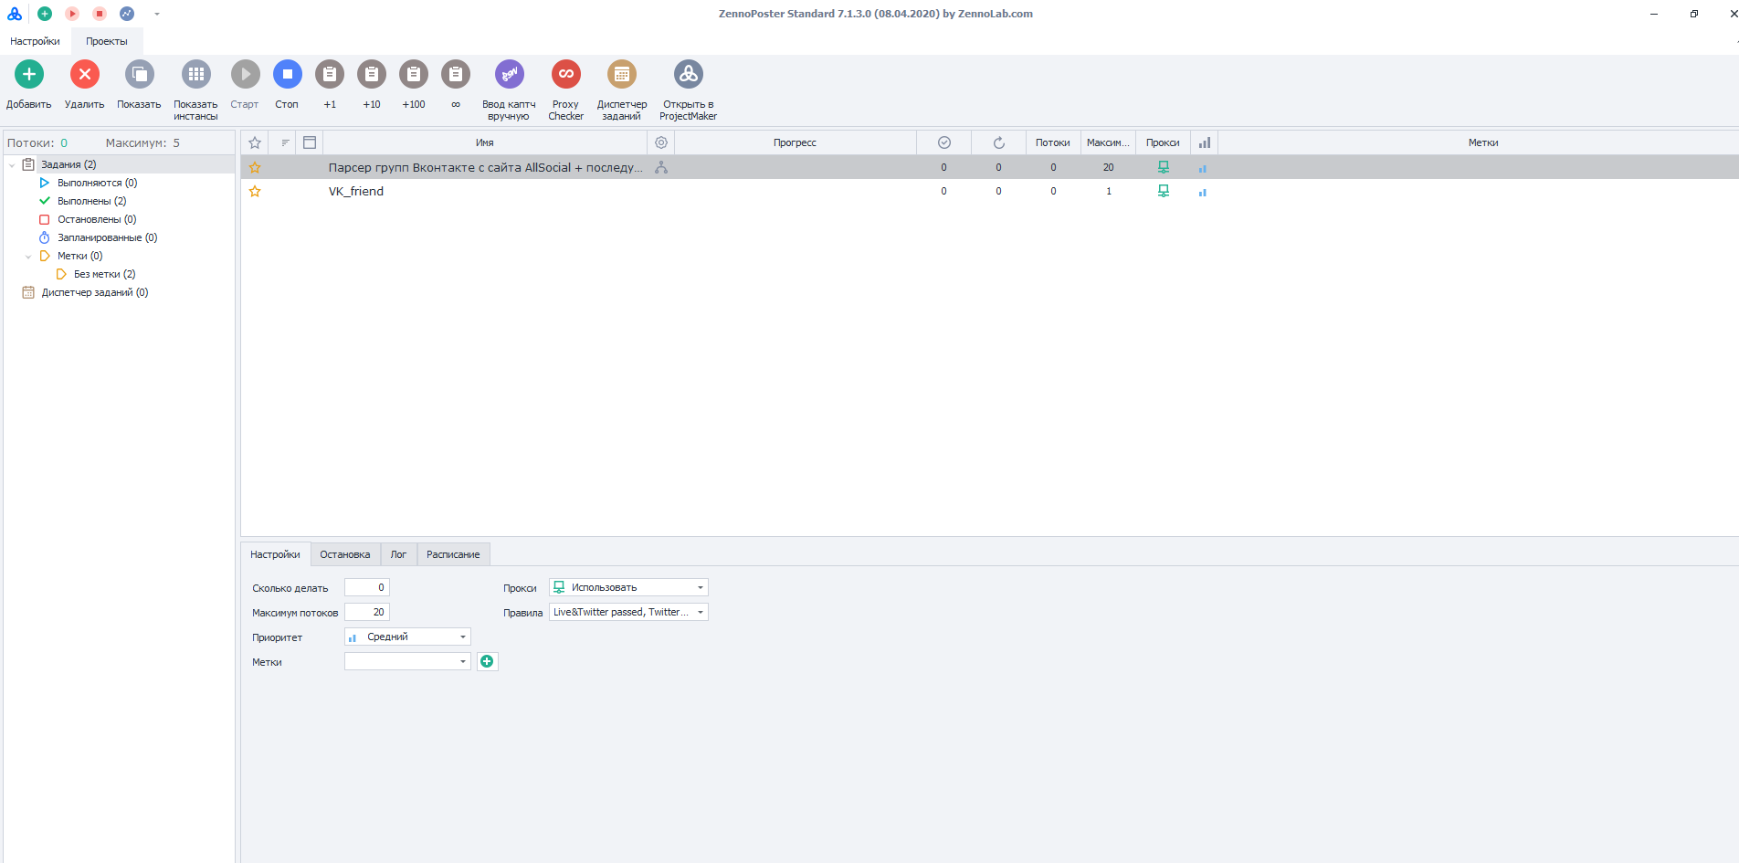Switch to the Проекты ribbon tab

[x=107, y=41]
